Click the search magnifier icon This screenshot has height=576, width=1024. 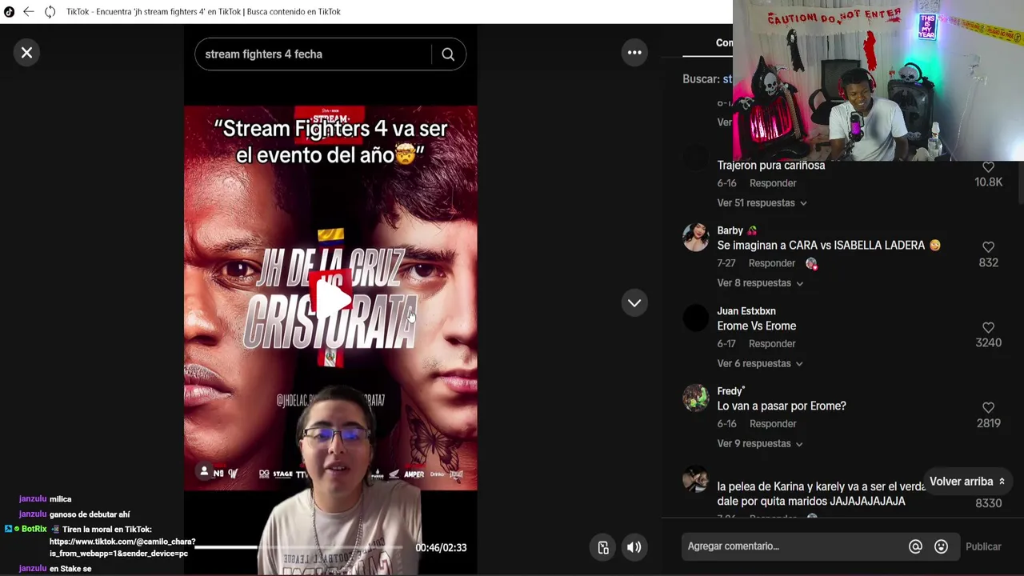click(448, 54)
